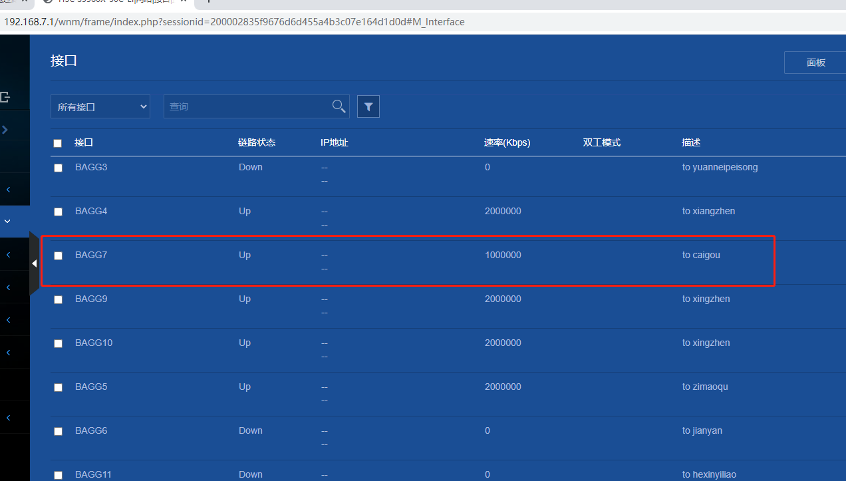Click description 'to hexinyiliao'
The height and width of the screenshot is (481, 846).
pos(709,474)
